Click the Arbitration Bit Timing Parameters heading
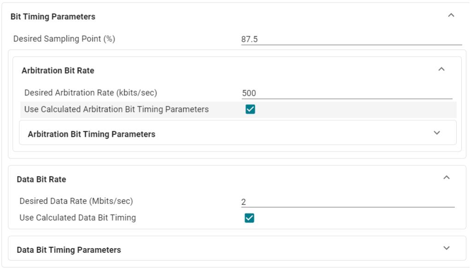The height and width of the screenshot is (268, 471). pyautogui.click(x=92, y=134)
